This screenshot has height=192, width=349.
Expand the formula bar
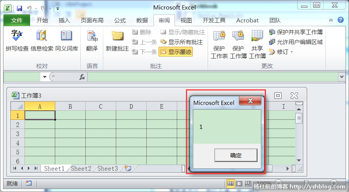click(x=342, y=77)
